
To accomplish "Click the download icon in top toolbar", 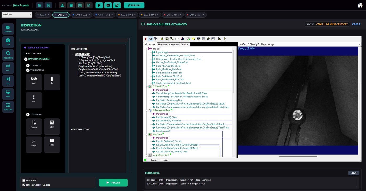I will point(62,5).
